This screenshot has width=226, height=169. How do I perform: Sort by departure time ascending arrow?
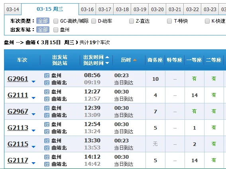107,57
